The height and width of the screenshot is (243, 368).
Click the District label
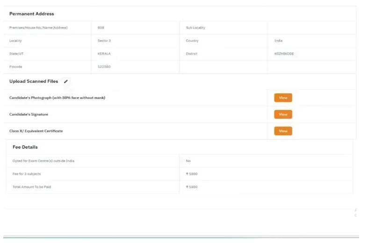click(x=192, y=54)
